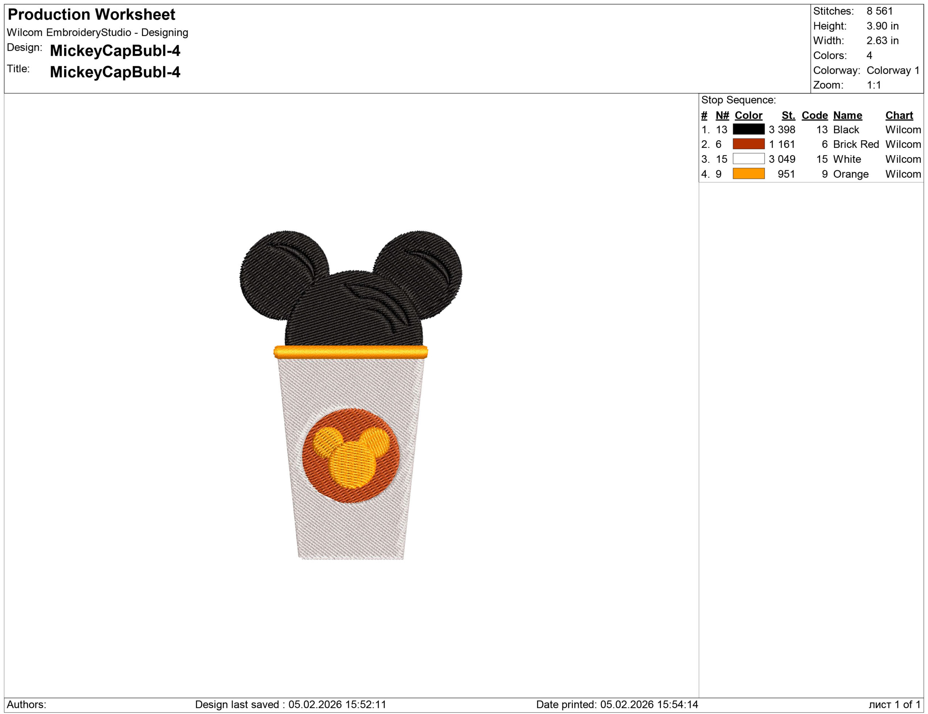Click the 'Chart' column header
Screen dimensions: 928x714
899,116
